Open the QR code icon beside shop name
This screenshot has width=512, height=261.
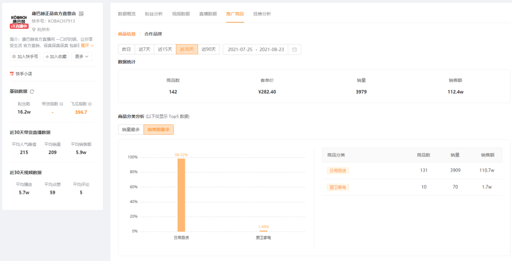point(82,14)
